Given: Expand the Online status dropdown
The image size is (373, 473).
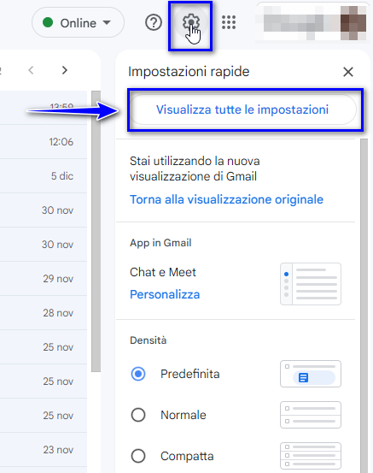Looking at the screenshot, I should 78,22.
